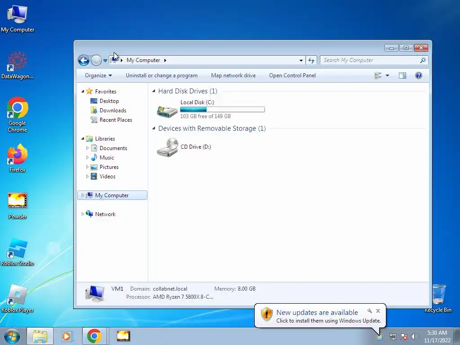Click the search magnifier icon

coord(423,60)
